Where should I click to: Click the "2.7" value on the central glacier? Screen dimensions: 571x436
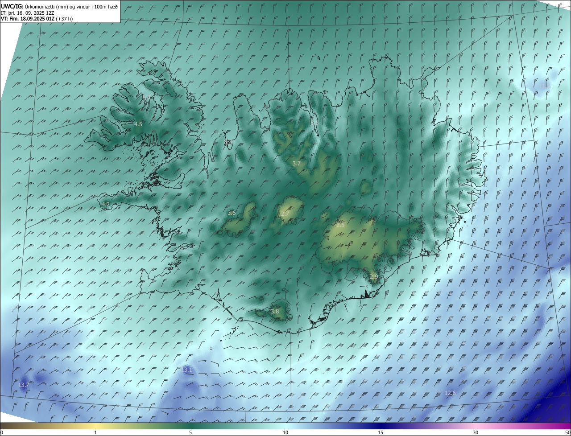point(285,214)
